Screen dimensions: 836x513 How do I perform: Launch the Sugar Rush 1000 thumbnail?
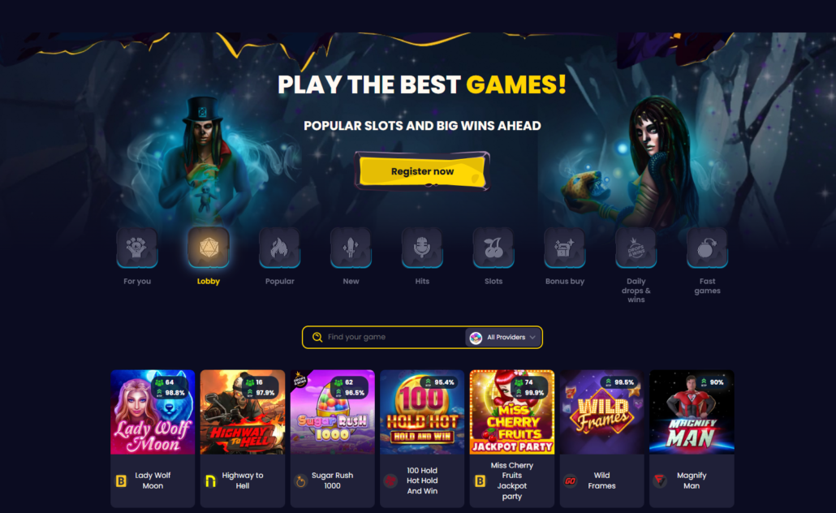(x=333, y=412)
